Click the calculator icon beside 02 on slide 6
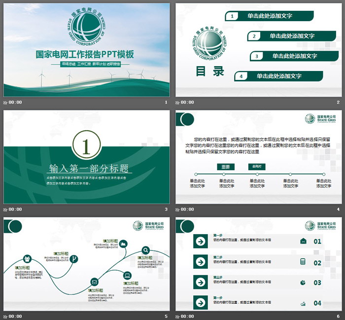 click(303, 261)
